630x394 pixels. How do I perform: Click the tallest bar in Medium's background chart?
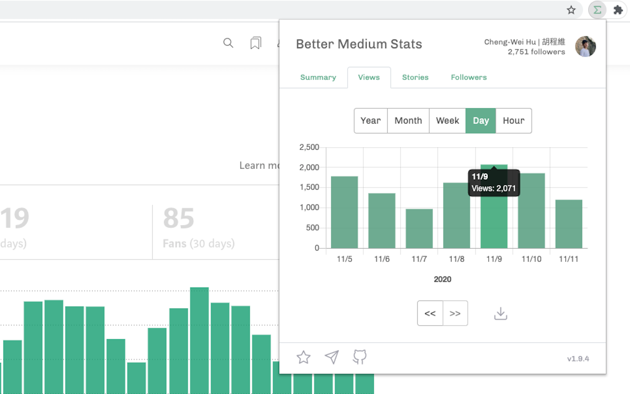click(199, 340)
